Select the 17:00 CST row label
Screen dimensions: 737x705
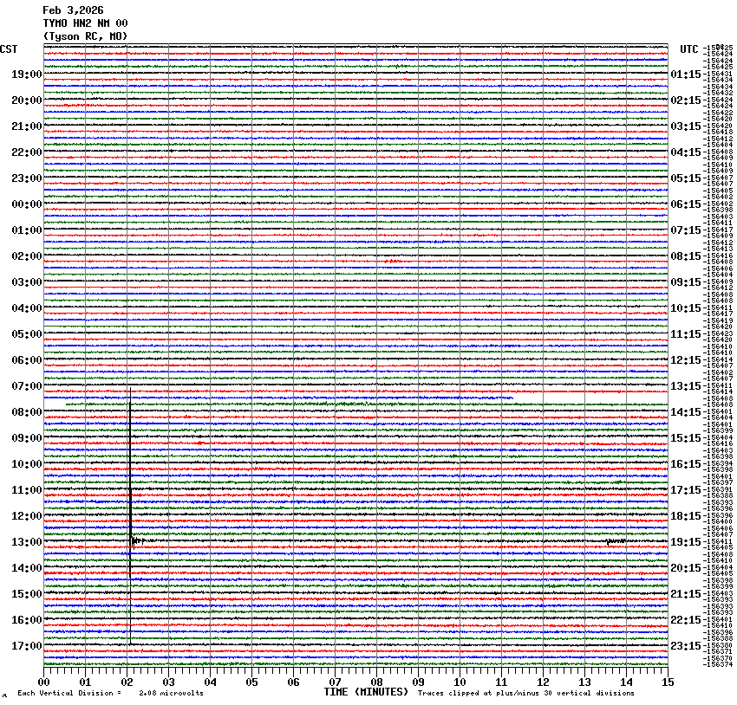click(27, 646)
